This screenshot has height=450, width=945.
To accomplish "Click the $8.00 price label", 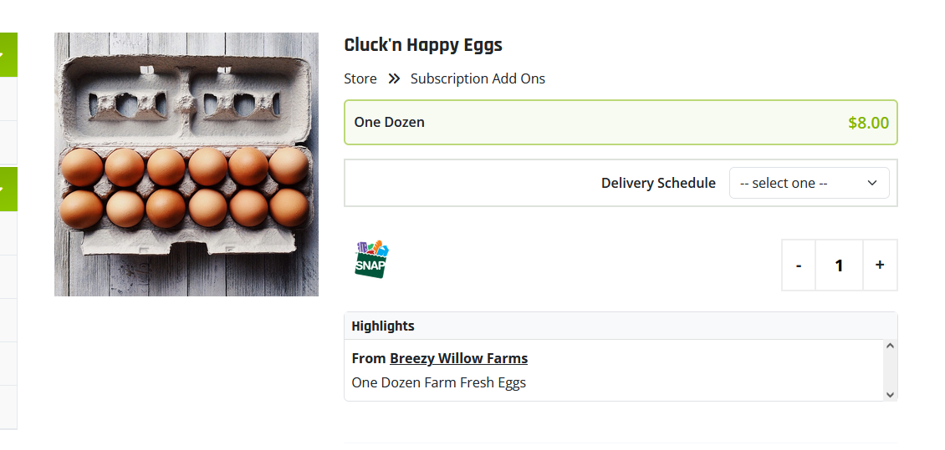I will 868,123.
